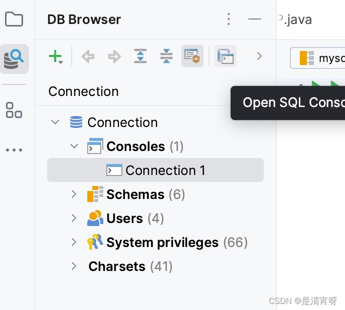This screenshot has width=345, height=310.
Task: Open the Structure tool window icon
Action: click(14, 110)
